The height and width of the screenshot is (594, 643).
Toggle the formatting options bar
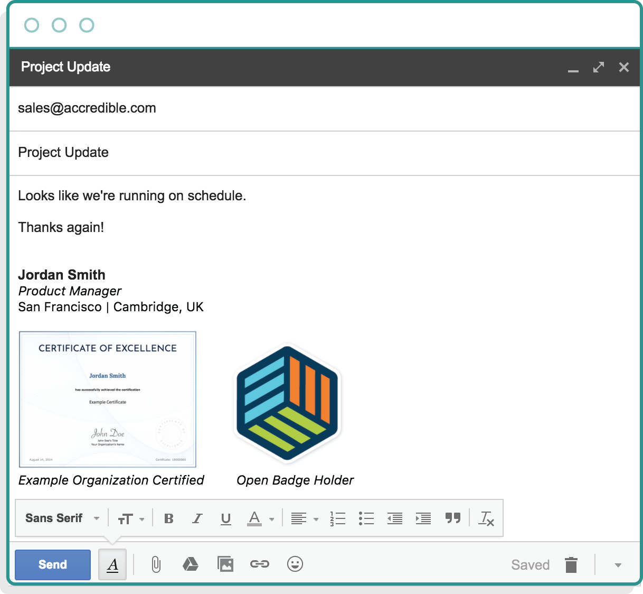click(112, 564)
